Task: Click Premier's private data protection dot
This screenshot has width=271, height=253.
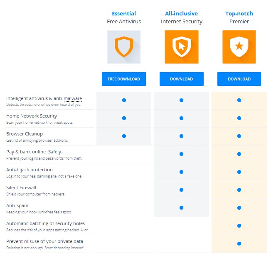Action: [239, 243]
